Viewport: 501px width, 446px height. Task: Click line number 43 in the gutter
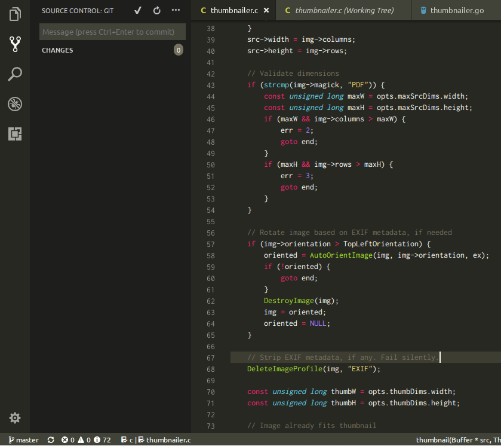click(211, 85)
